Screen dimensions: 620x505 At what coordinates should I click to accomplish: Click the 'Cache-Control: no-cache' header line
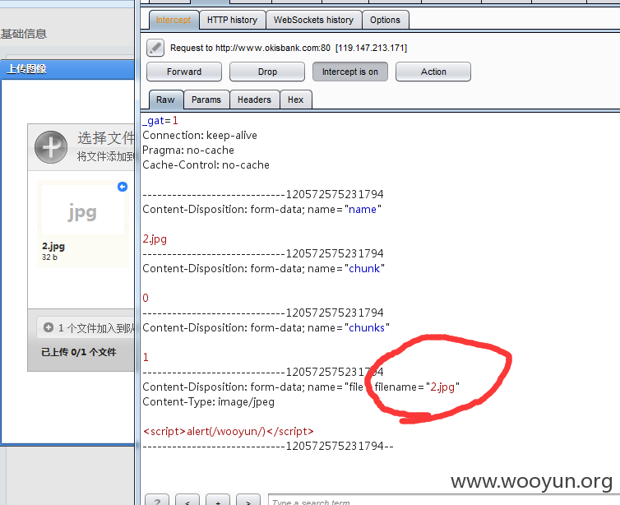click(x=206, y=164)
